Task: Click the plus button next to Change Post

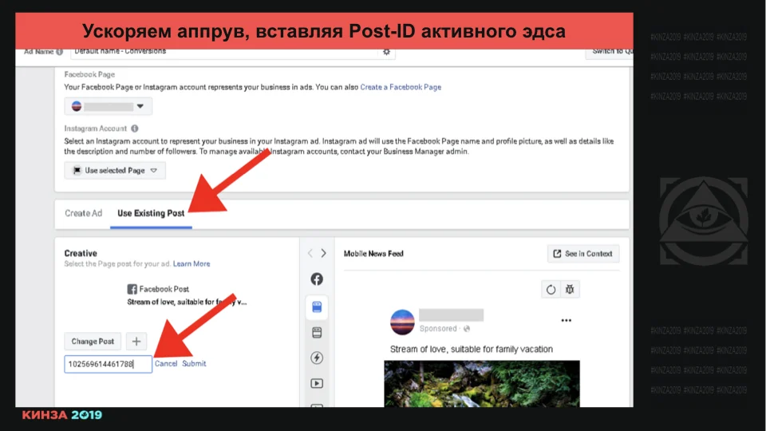Action: (136, 341)
